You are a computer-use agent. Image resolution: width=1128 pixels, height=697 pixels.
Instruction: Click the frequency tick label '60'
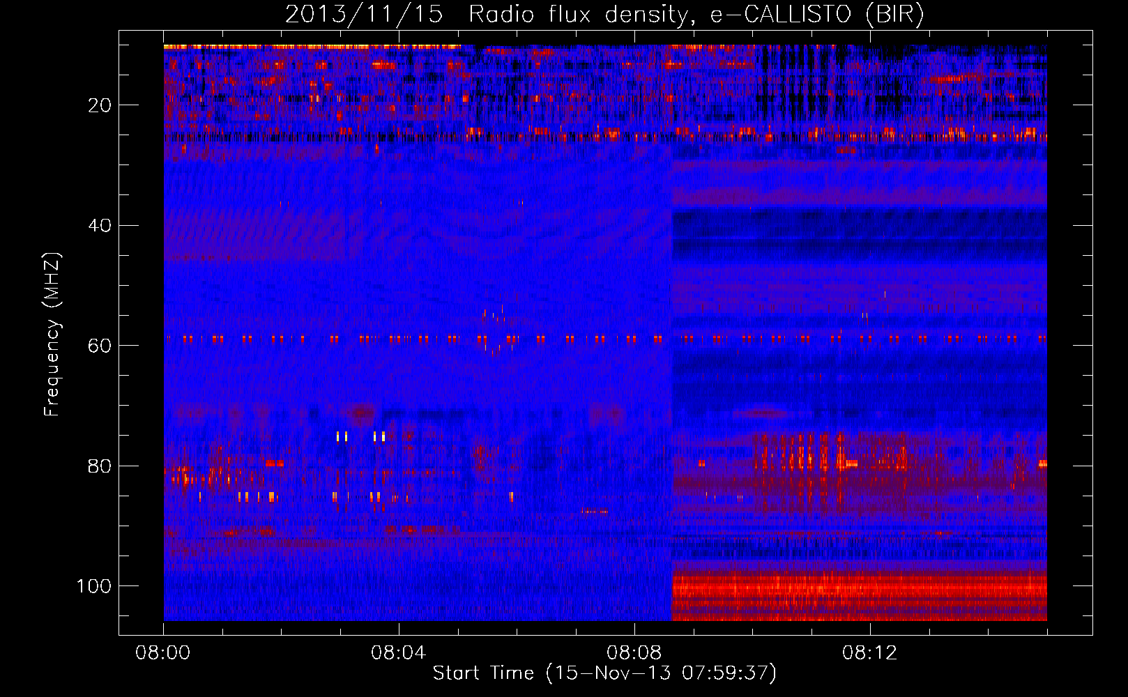pos(100,346)
